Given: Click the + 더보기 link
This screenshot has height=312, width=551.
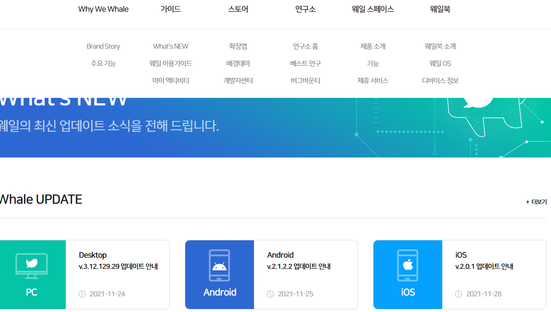Looking at the screenshot, I should click(536, 202).
